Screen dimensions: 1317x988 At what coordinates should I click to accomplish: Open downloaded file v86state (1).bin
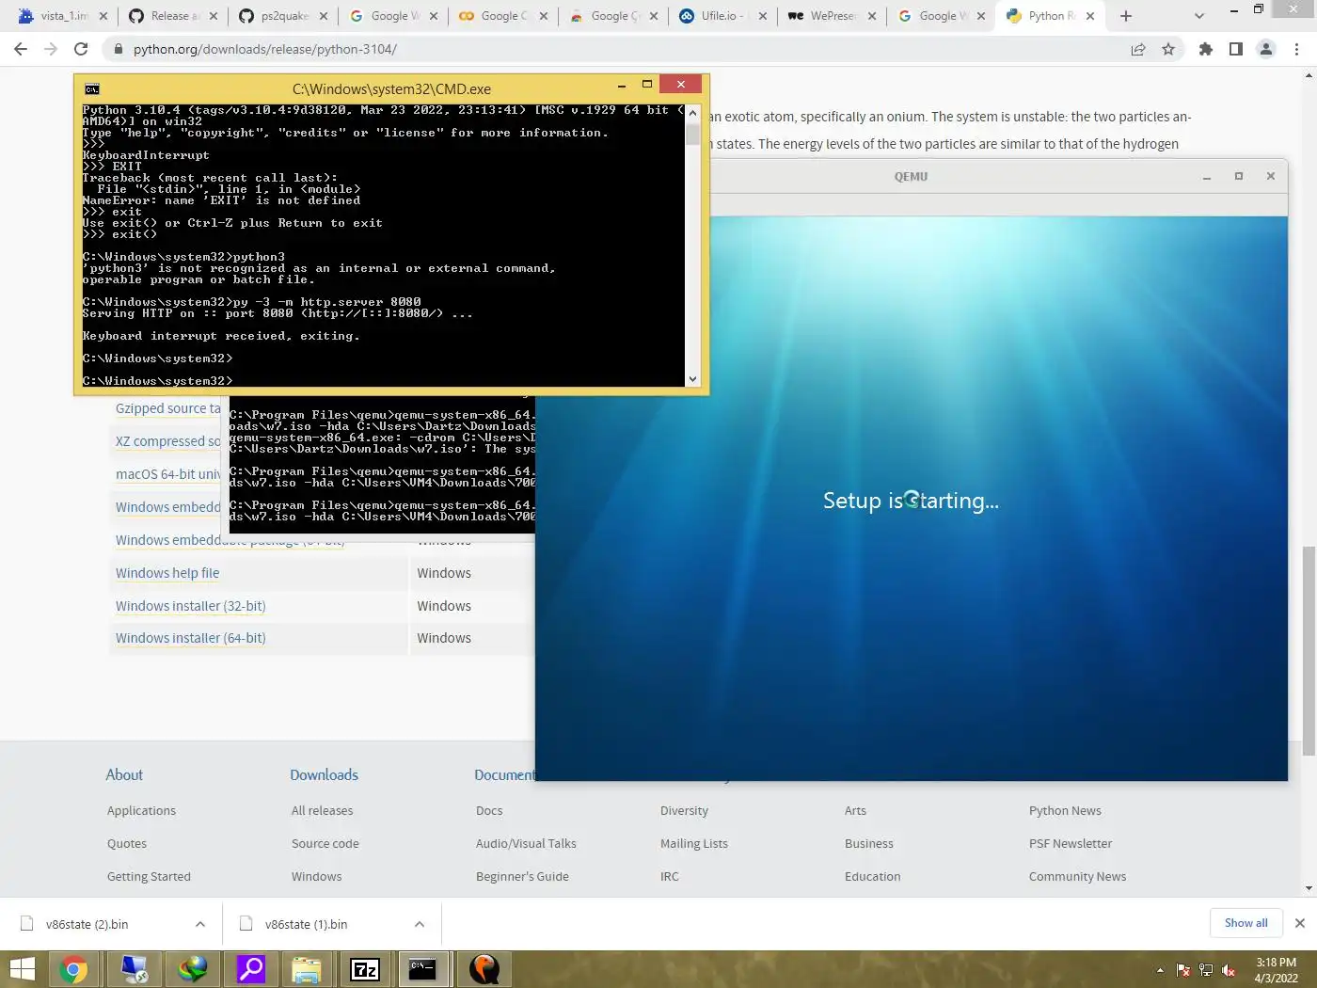click(x=306, y=924)
